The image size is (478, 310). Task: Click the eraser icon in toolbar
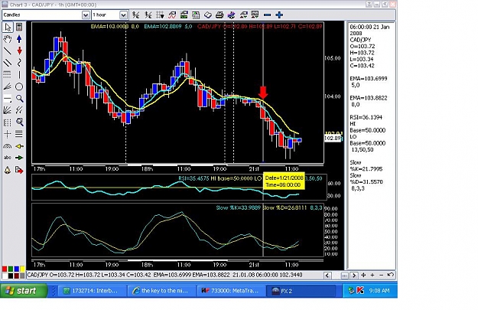[x=207, y=15]
